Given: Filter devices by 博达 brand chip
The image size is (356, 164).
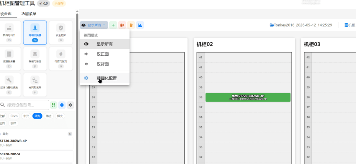Looking at the screenshot, I should click(49, 116).
